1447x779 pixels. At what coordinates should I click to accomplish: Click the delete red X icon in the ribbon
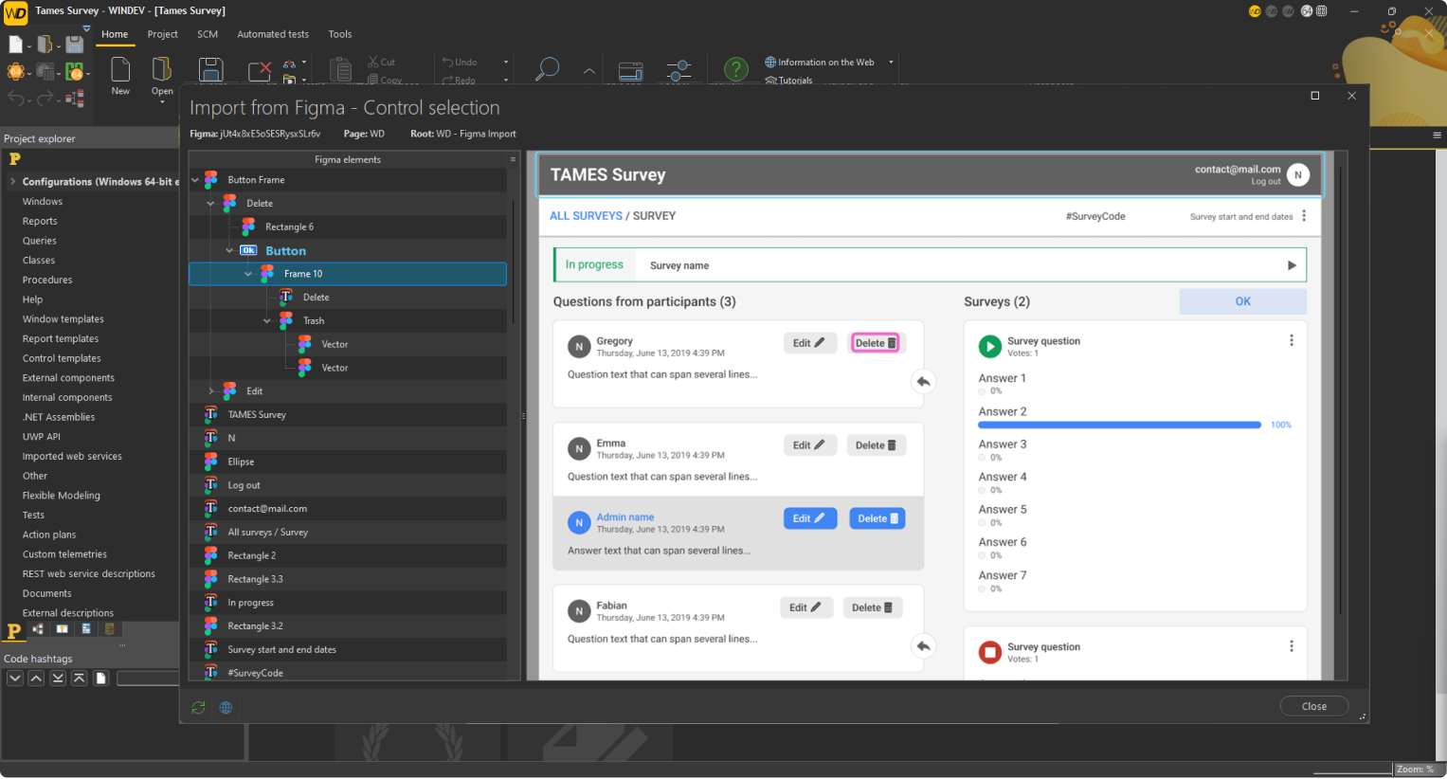pos(260,70)
